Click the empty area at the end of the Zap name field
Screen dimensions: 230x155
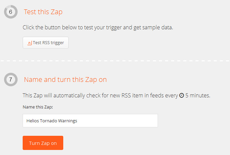117,121
